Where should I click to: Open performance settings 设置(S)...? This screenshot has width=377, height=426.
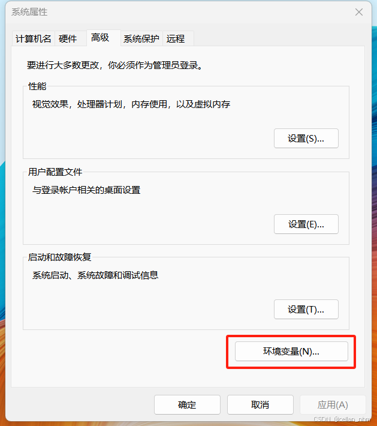[x=306, y=138]
